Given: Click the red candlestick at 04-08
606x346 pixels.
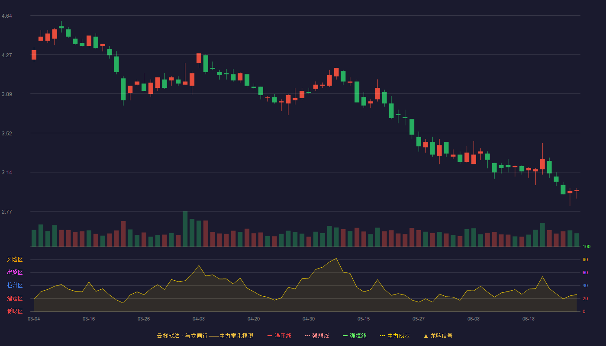Looking at the screenshot, I should (x=199, y=58).
